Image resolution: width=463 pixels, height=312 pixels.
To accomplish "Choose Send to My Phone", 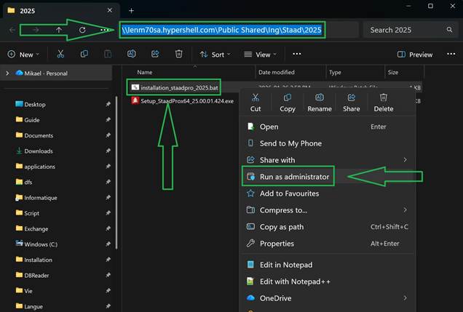I will [x=327, y=143].
